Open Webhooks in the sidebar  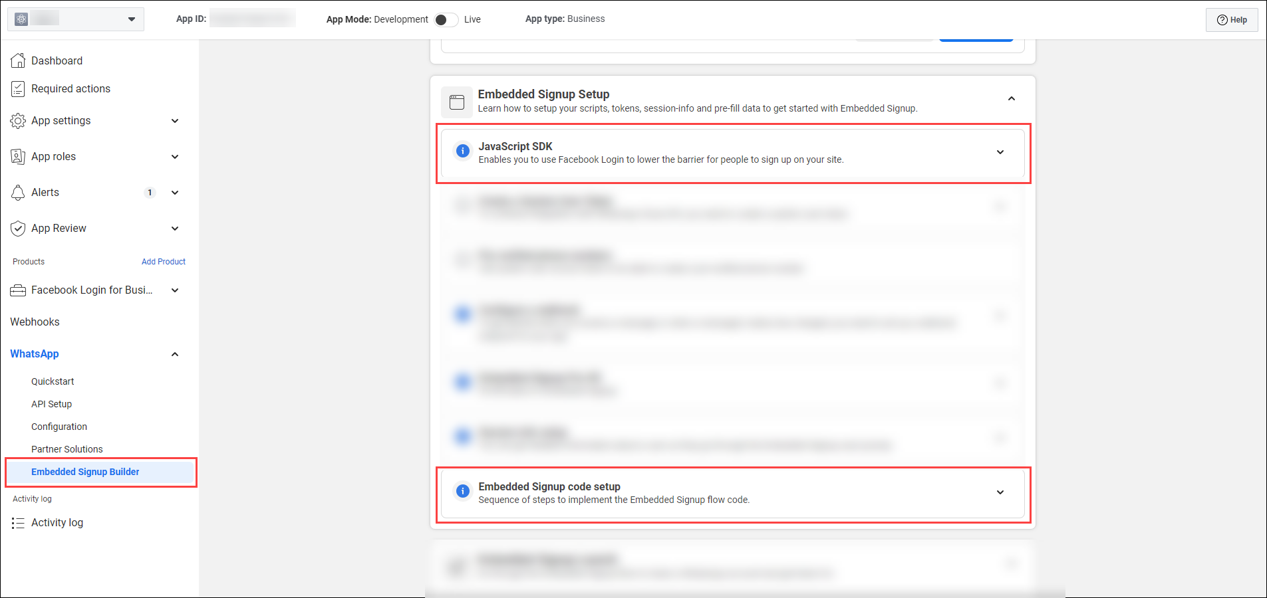(35, 322)
